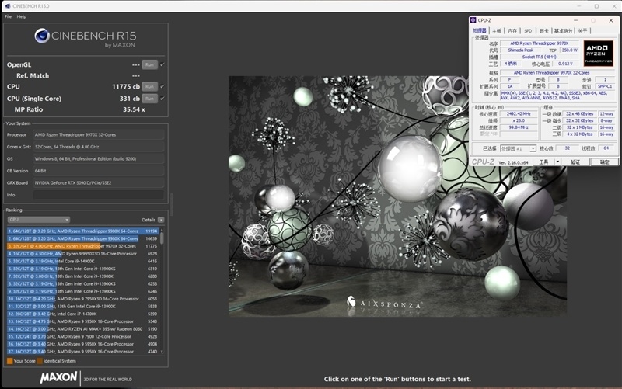Switch to the SPD tab in CPU-Z
The height and width of the screenshot is (389, 622).
528,30
